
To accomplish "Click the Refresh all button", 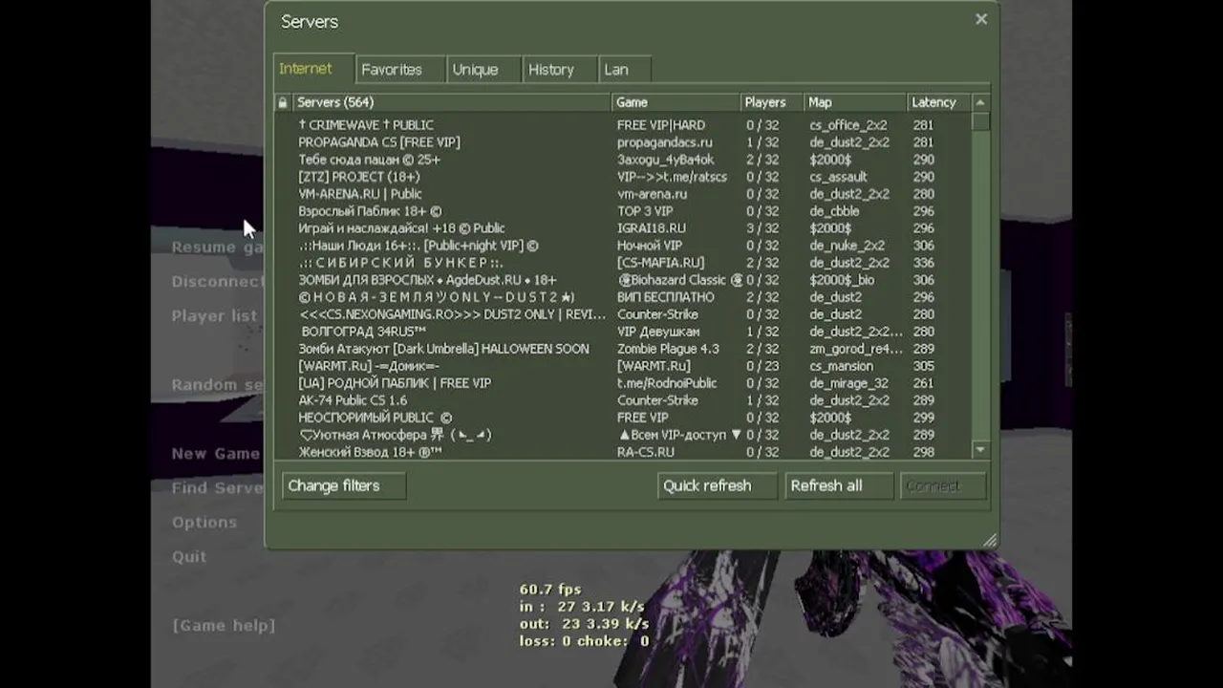I will 839,485.
